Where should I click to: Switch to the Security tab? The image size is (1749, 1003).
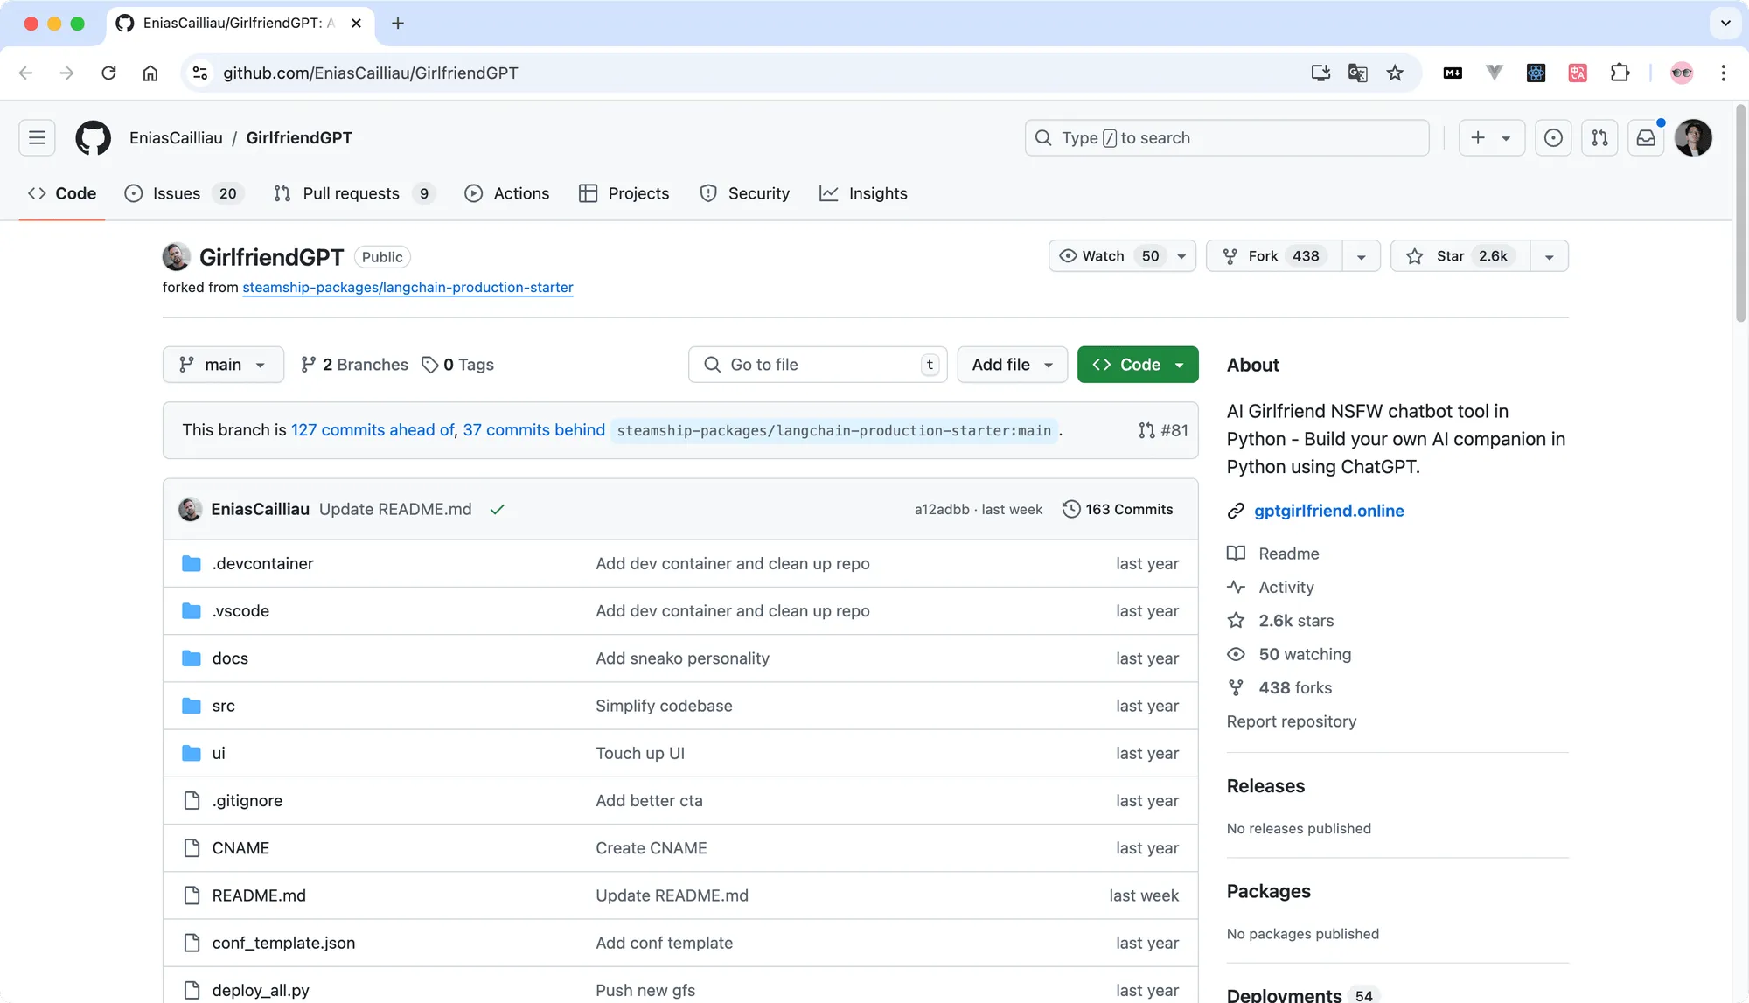point(745,193)
